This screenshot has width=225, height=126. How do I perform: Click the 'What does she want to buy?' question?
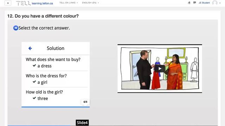(53, 59)
